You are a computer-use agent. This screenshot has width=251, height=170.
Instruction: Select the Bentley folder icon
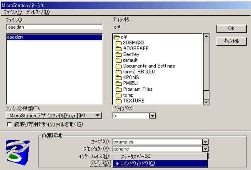pos(119,54)
